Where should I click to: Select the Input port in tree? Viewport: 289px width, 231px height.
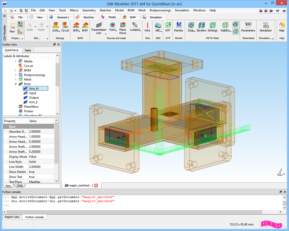point(33,93)
